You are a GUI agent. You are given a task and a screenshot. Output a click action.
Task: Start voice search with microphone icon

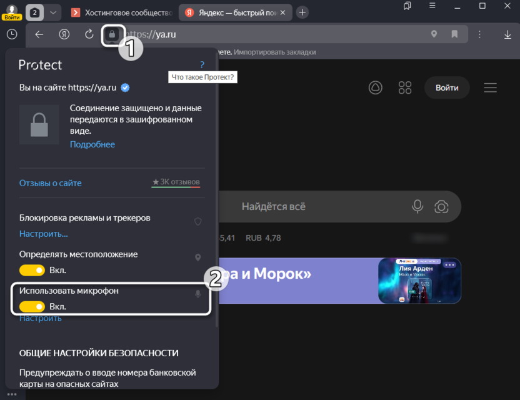pos(417,207)
